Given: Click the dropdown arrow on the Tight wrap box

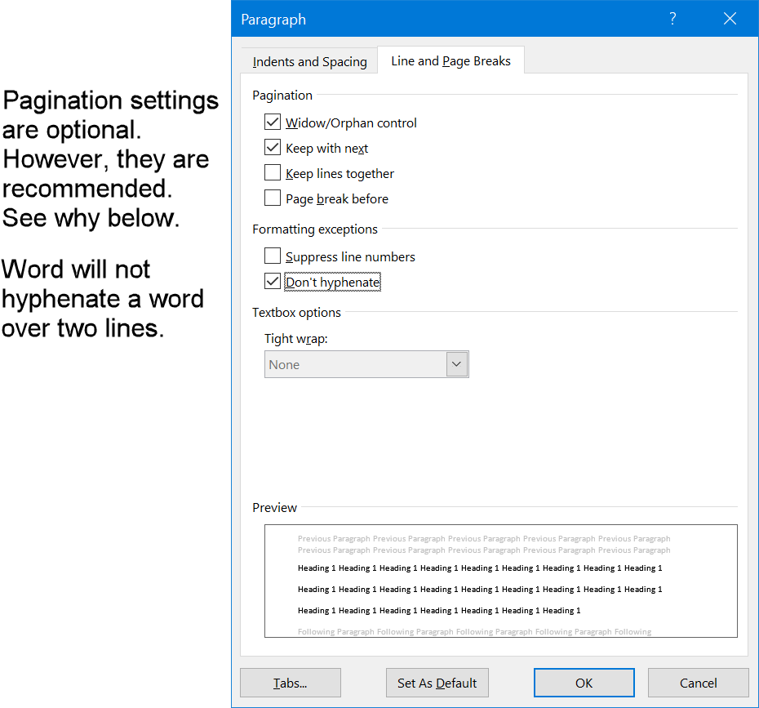Looking at the screenshot, I should pyautogui.click(x=457, y=363).
